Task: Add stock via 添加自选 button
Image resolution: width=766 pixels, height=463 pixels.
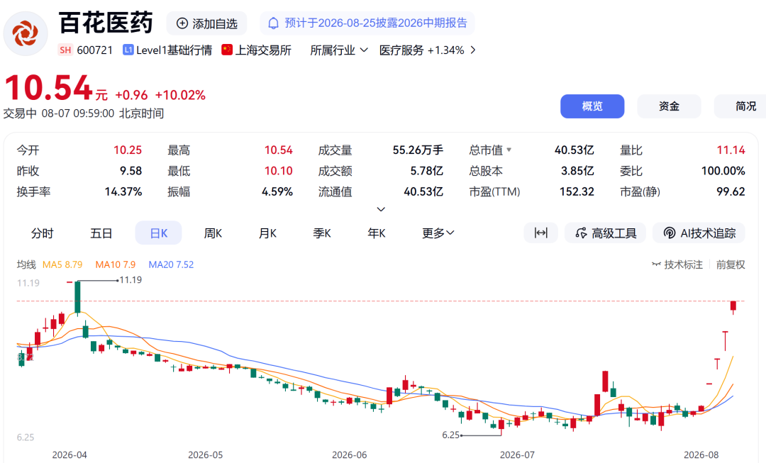Action: [x=206, y=23]
